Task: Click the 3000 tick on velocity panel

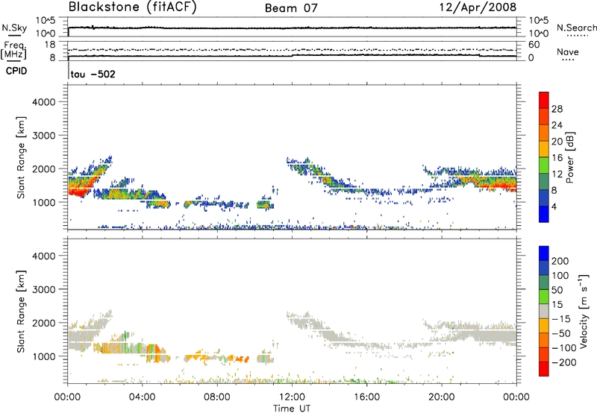Action: [x=43, y=289]
